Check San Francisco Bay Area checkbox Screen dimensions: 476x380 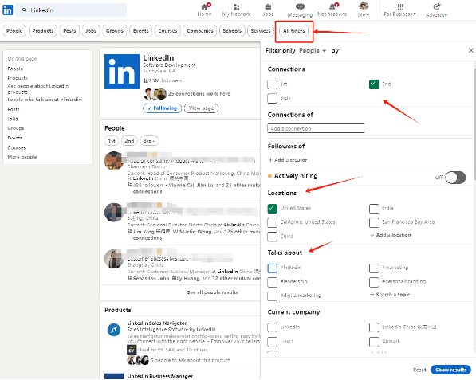pyautogui.click(x=374, y=222)
